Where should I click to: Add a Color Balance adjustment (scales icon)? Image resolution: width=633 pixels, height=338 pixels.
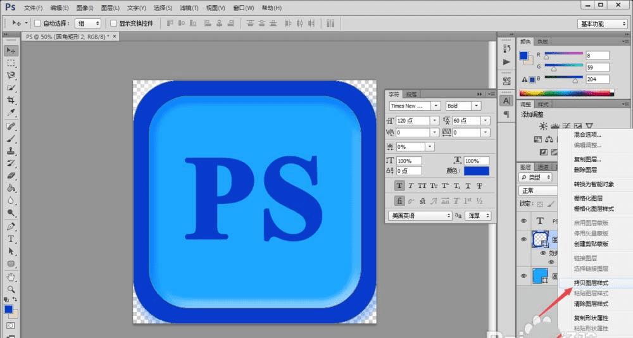549,139
